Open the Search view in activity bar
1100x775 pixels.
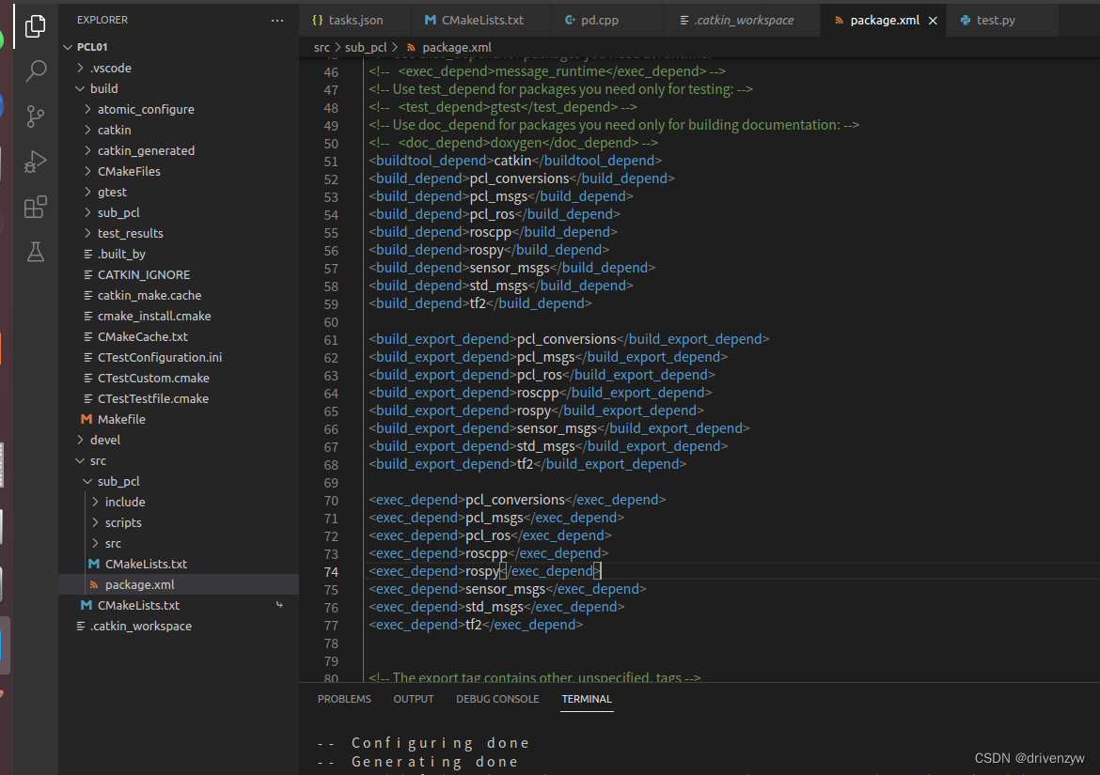(35, 70)
